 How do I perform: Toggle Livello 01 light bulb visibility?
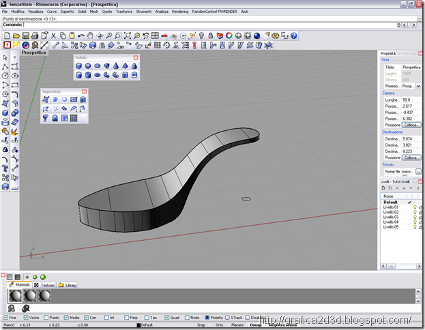click(x=415, y=207)
